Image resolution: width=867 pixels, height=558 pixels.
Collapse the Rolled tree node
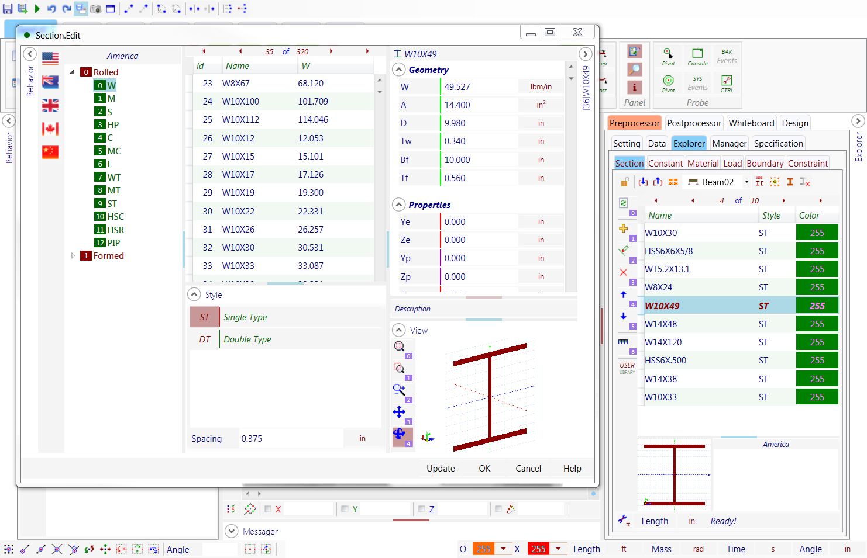click(x=73, y=72)
